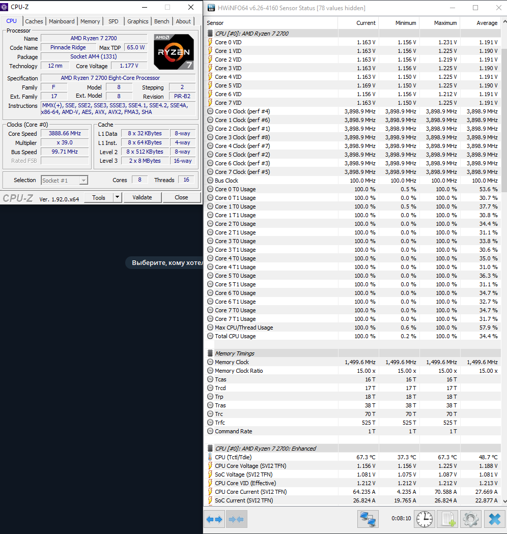Screen dimensions: 507x534
Task: Select the SoC Current (SVI2 TFN) row
Action: coord(354,500)
